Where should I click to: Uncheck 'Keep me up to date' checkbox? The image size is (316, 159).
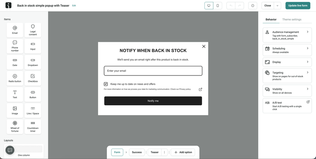[x=106, y=84]
